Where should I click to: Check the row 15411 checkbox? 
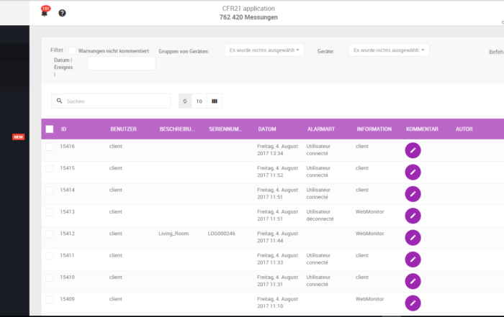pyautogui.click(x=49, y=256)
